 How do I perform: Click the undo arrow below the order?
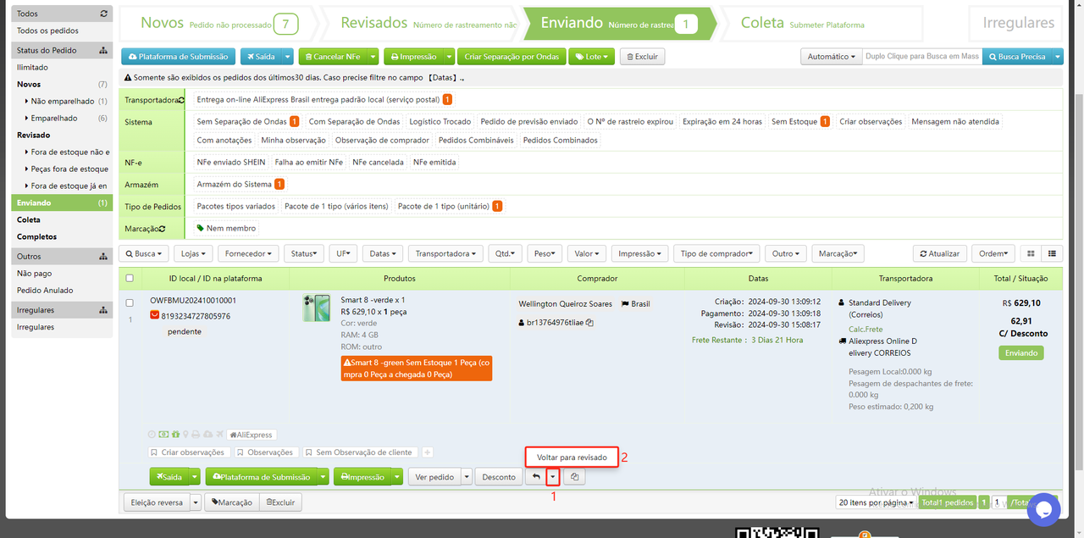click(538, 476)
